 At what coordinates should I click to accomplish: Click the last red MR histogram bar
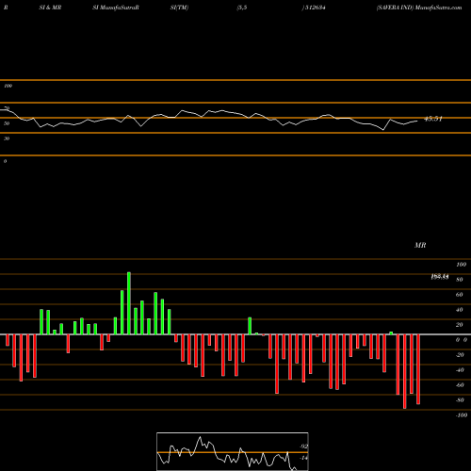[x=418, y=369]
